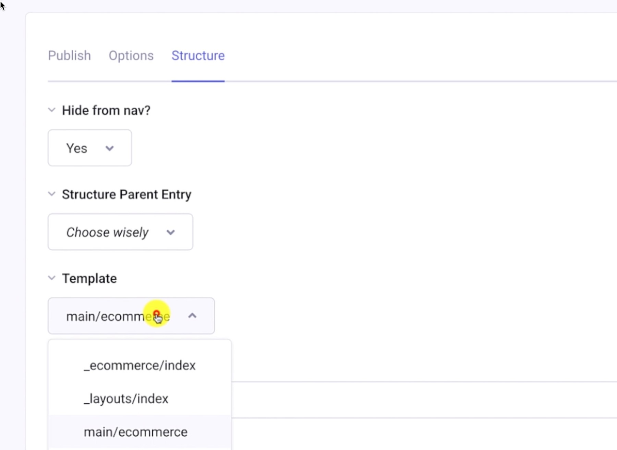This screenshot has height=450, width=617.
Task: Select the Structure tab
Action: point(198,56)
